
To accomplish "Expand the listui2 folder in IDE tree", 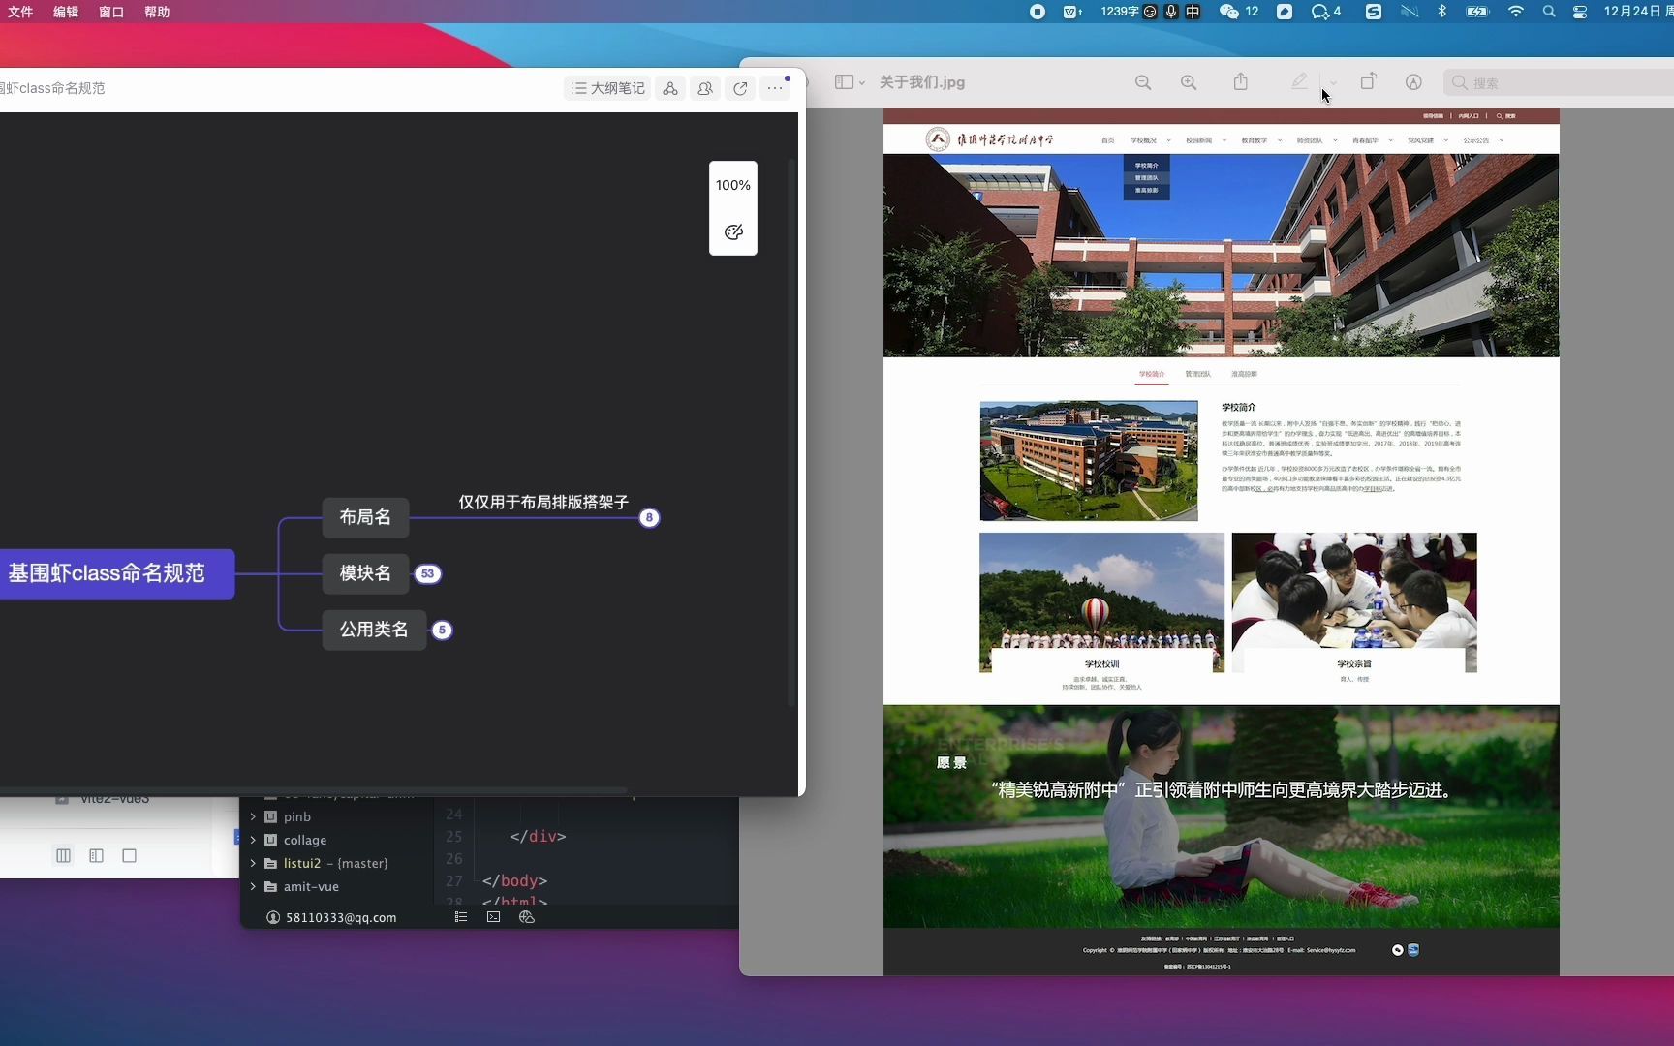I will click(x=254, y=863).
